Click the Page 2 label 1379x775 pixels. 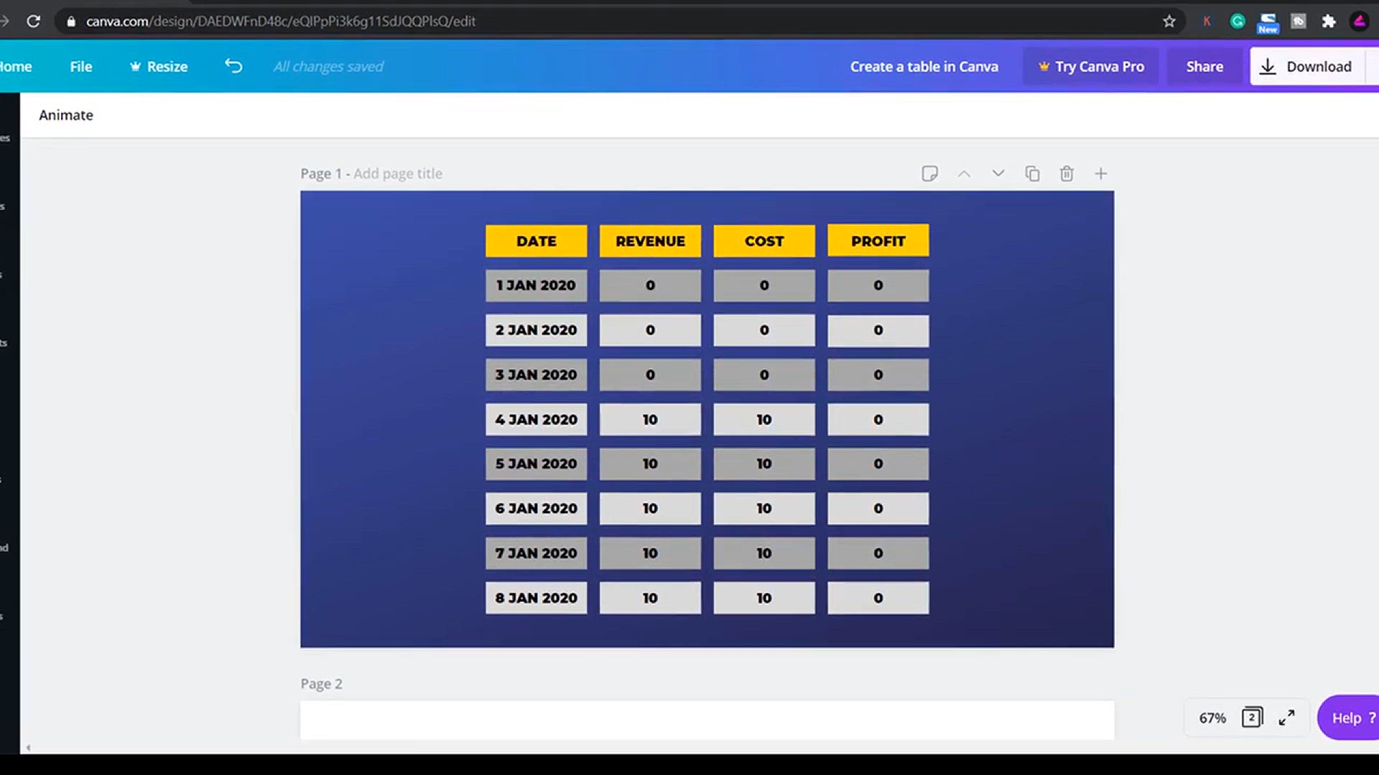tap(321, 684)
